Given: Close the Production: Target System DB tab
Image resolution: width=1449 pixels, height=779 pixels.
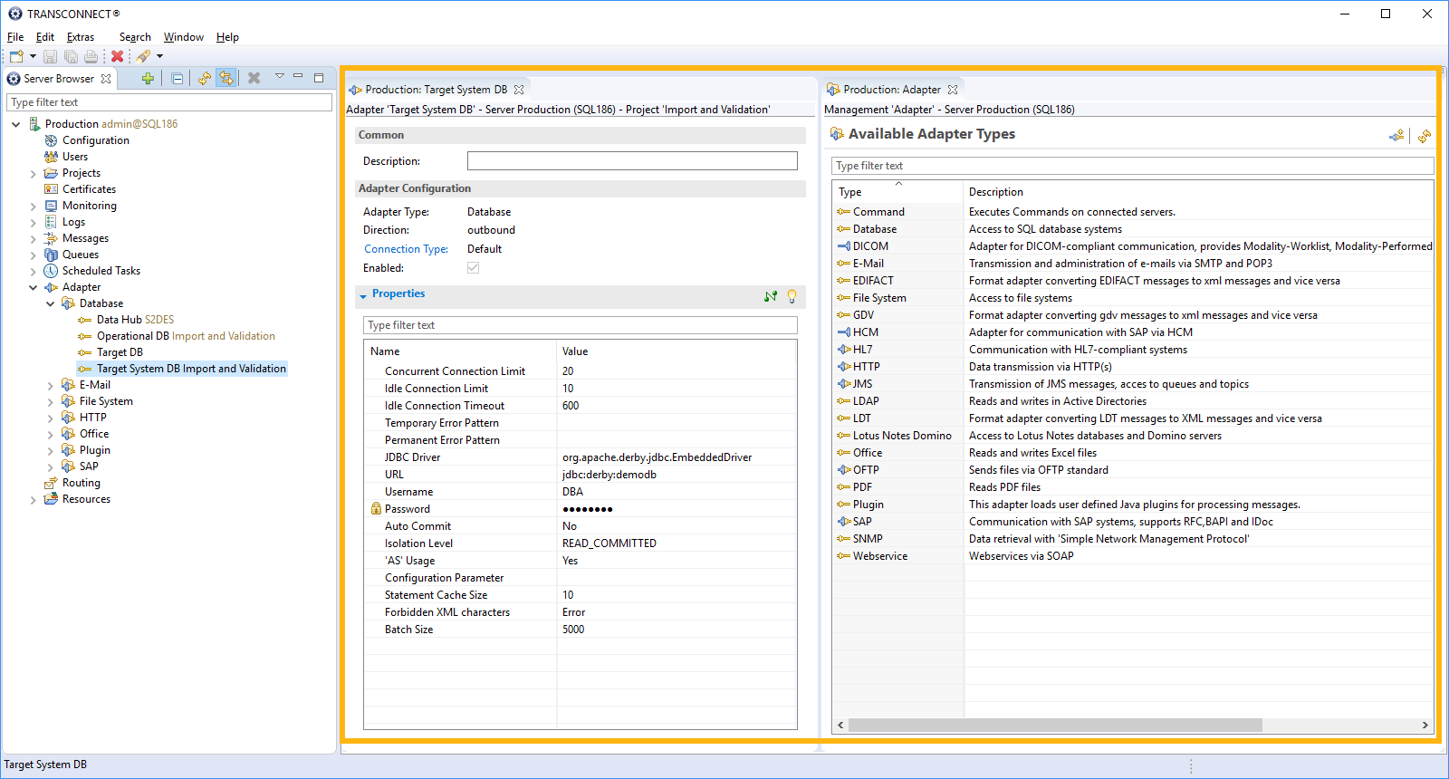Looking at the screenshot, I should [x=519, y=90].
